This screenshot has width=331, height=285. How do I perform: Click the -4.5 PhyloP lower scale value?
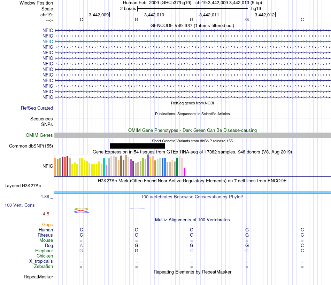point(45,214)
